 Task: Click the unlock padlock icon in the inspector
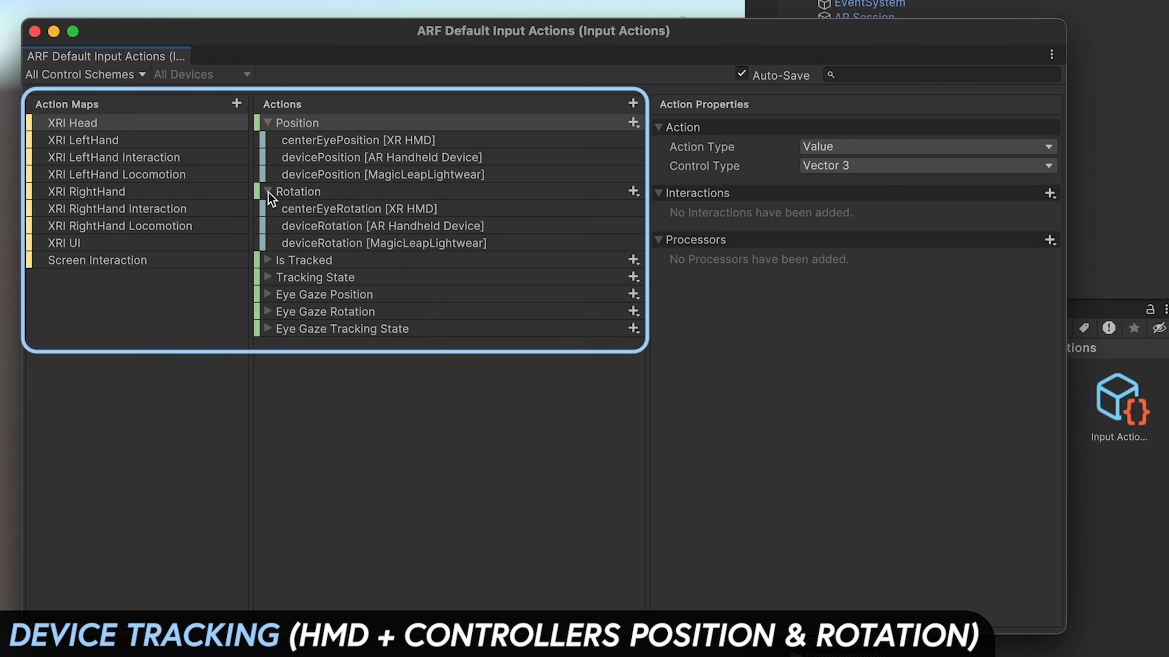[x=1149, y=309]
